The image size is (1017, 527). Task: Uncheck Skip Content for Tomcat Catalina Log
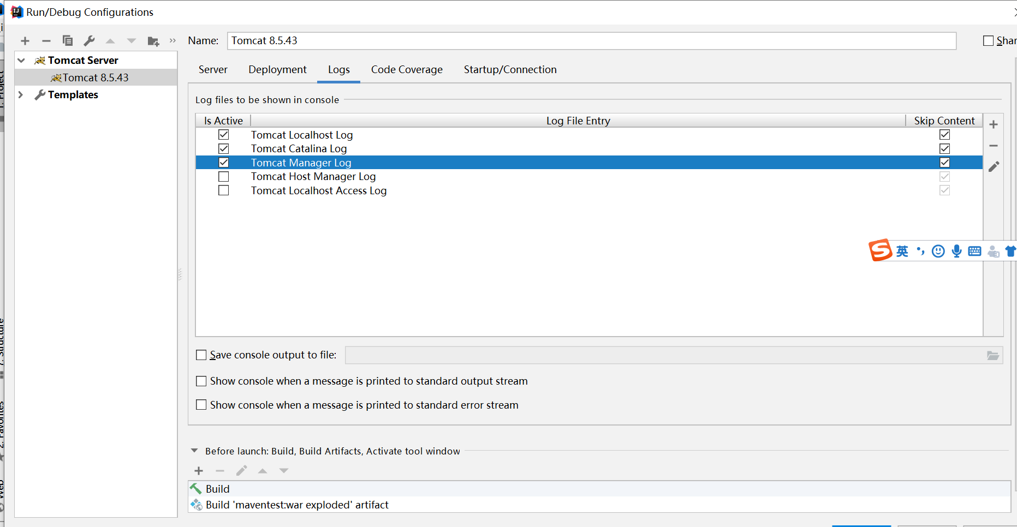[944, 148]
